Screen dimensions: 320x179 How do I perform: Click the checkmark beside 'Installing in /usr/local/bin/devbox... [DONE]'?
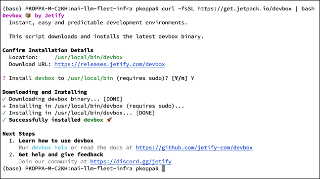4,113
